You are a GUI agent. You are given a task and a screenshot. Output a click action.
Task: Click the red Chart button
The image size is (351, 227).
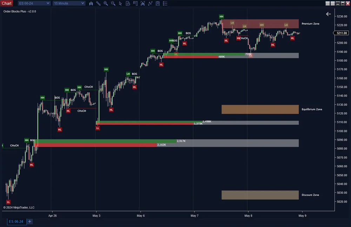click(x=7, y=3)
